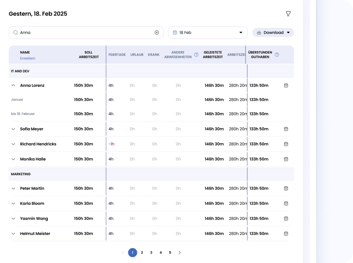Open the filter funnel icon
Screen dimensions: 353x263
288,13
